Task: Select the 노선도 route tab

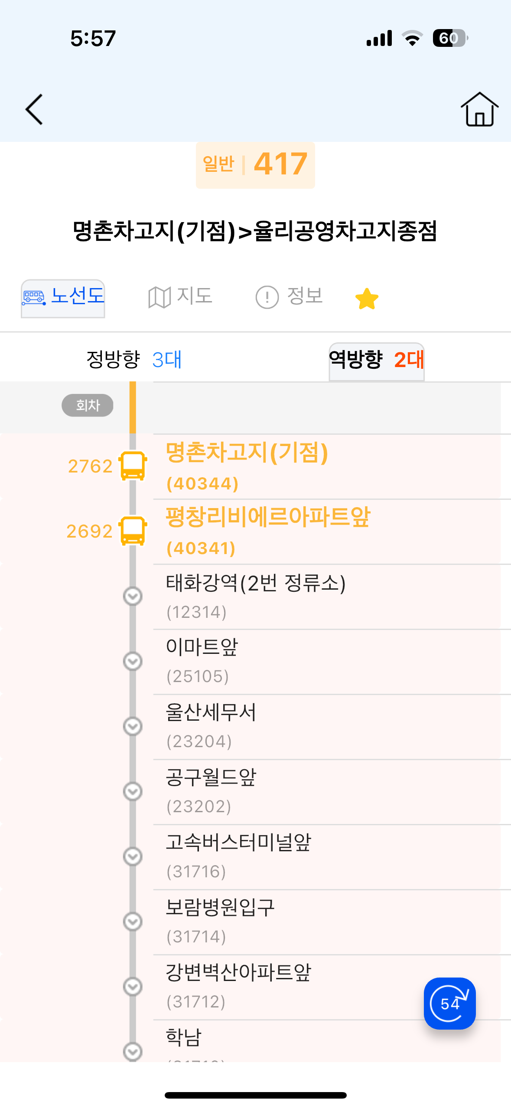Action: [x=63, y=298]
